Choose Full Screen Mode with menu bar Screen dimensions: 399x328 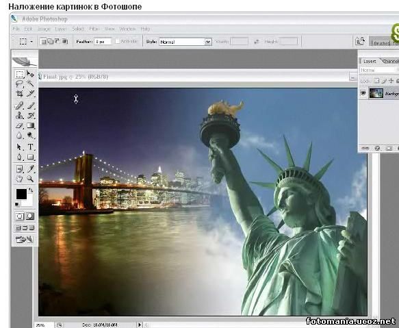click(x=25, y=227)
